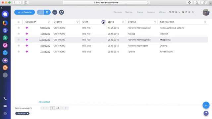The width and height of the screenshot is (212, 119).
Task: Click the Safari back navigation button
Action: pos(15,2)
